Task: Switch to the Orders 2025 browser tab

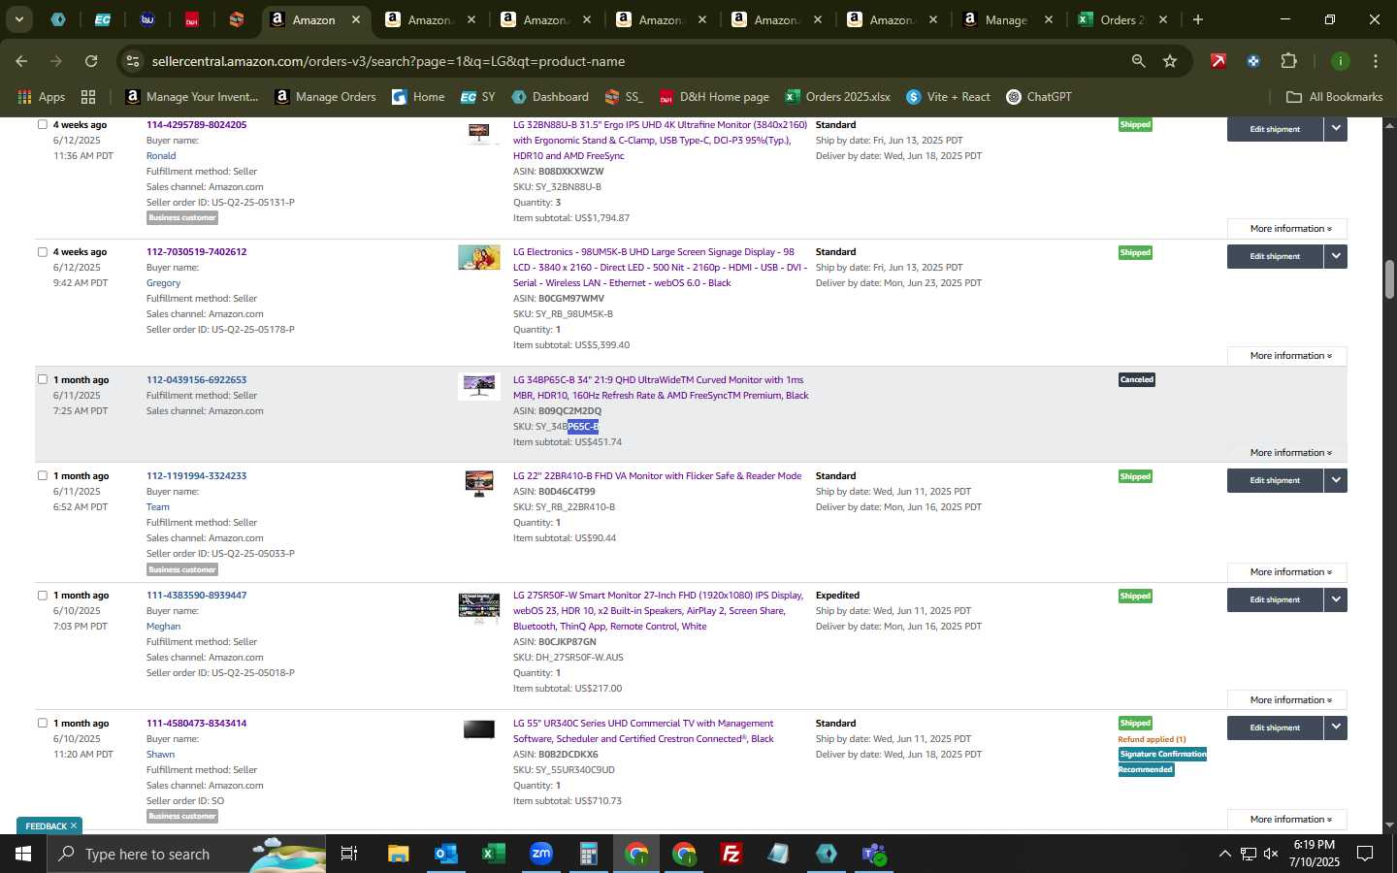Action: click(1122, 19)
